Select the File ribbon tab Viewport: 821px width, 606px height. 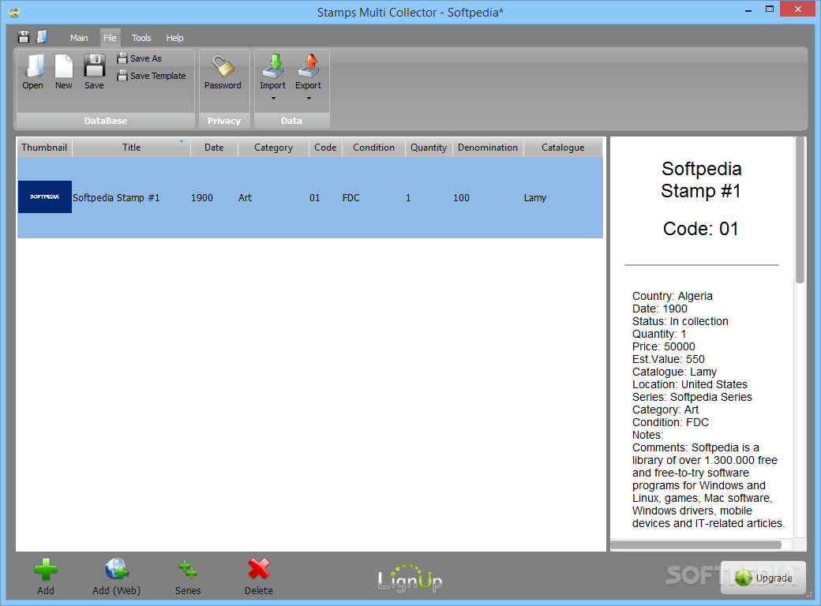110,38
